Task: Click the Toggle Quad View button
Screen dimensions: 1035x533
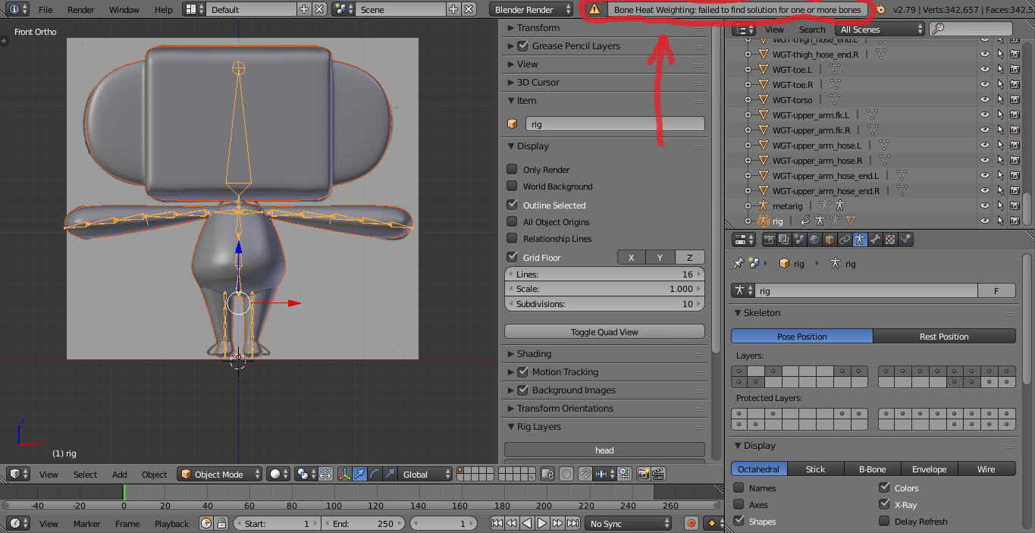Action: tap(604, 331)
